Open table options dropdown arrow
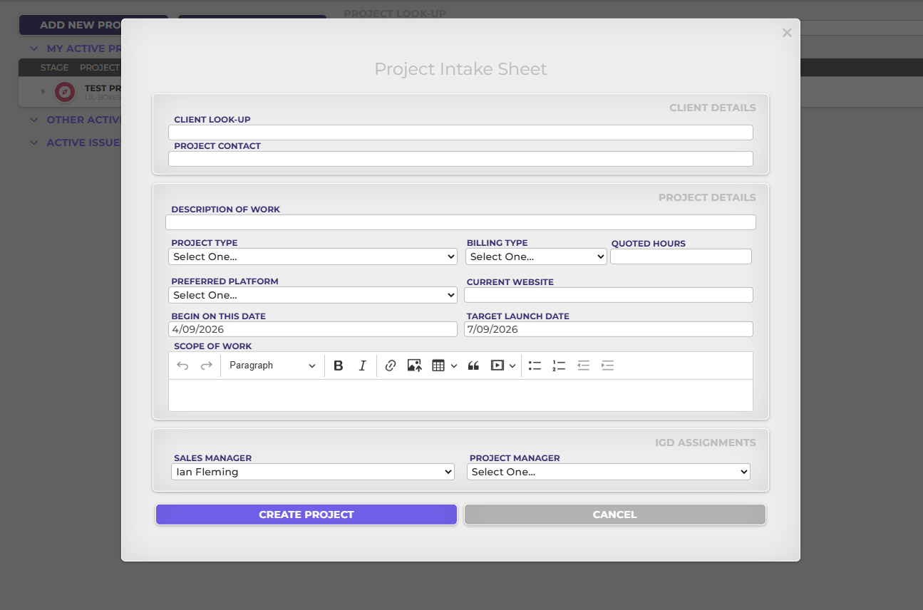This screenshot has width=923, height=610. click(454, 366)
